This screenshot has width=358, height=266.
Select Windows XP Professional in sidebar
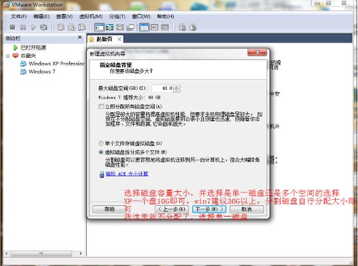click(57, 63)
